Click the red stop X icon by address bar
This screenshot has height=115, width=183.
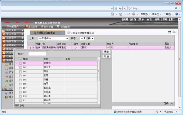click(x=125, y=9)
